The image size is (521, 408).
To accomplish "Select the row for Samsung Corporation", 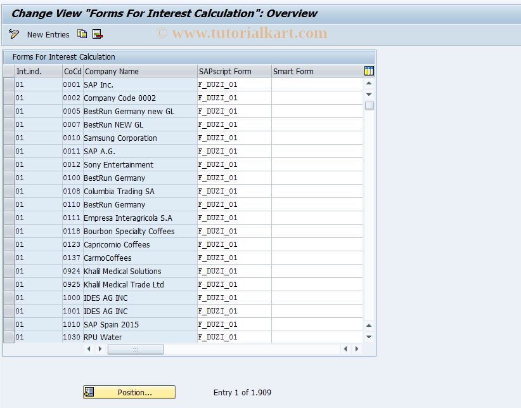I will click(x=9, y=138).
